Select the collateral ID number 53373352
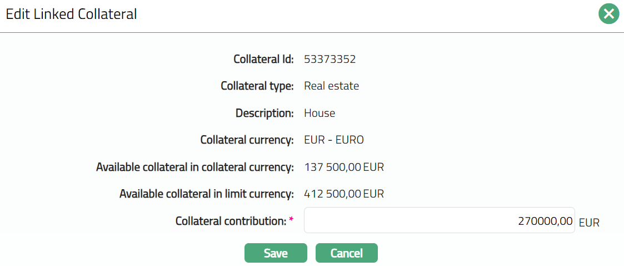Screen dimensions: 624x266 click(x=330, y=59)
